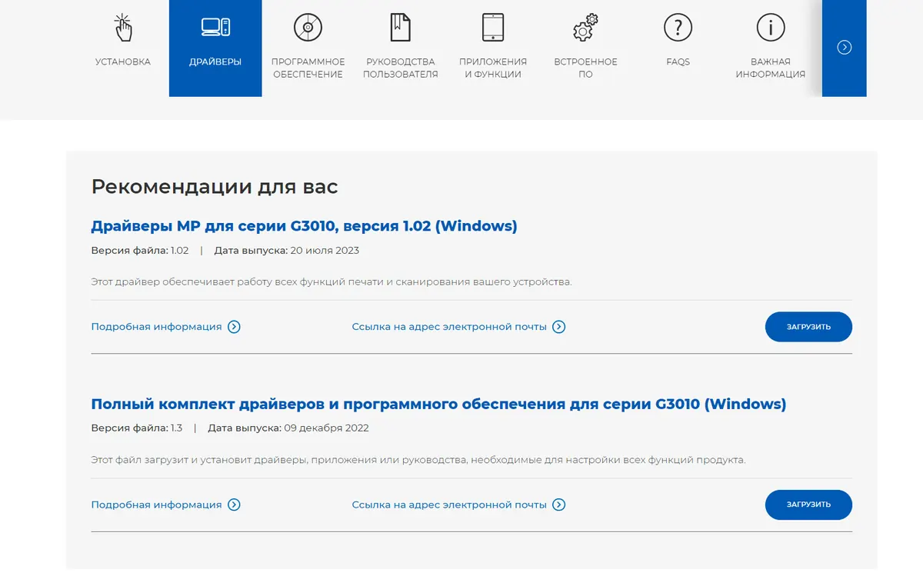
Task: Click Загрузить button for Полный комплект драйверов
Action: [808, 504]
